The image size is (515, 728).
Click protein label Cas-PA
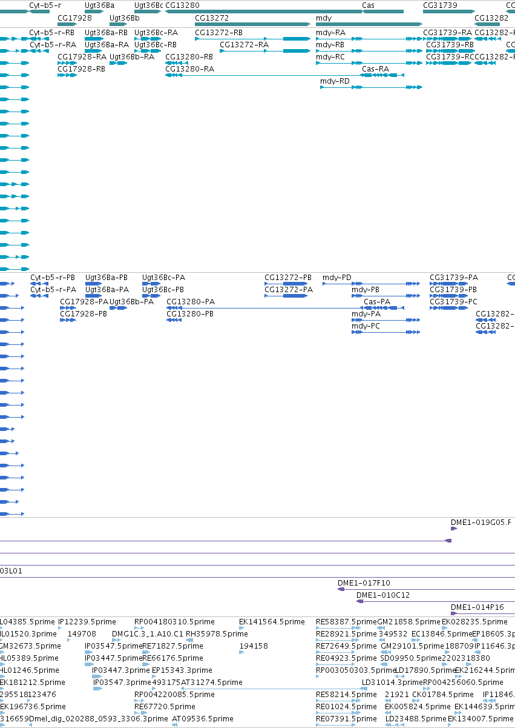[x=377, y=301]
